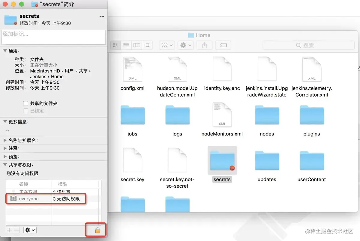Open the 读与写 privilege dropdown
360x241 pixels.
pos(61,192)
